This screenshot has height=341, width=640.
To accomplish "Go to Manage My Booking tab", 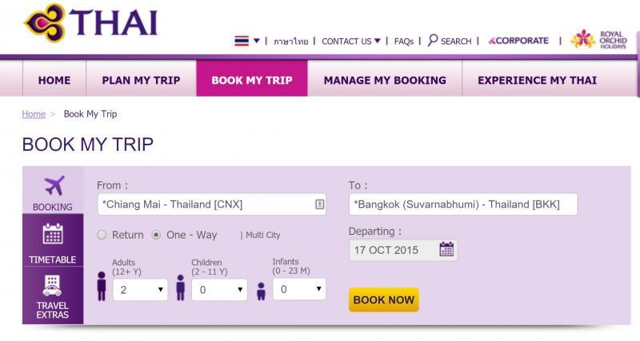I will click(x=385, y=80).
